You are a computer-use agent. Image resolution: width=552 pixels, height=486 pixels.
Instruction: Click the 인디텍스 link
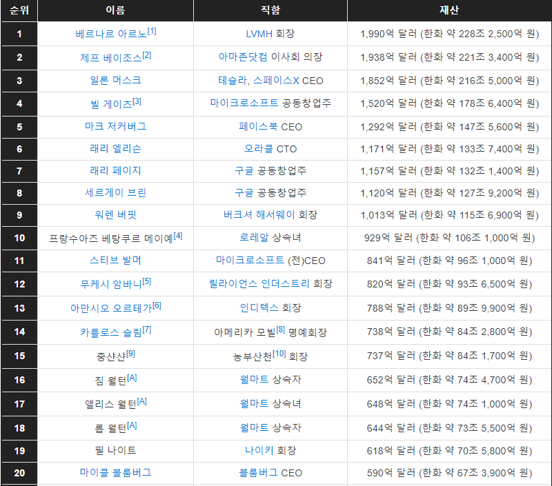pyautogui.click(x=259, y=308)
